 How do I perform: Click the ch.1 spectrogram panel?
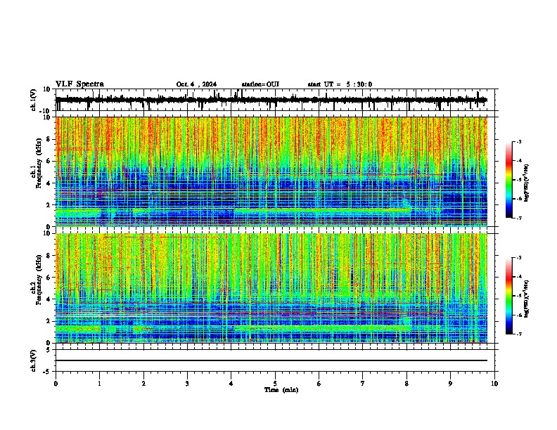271,171
